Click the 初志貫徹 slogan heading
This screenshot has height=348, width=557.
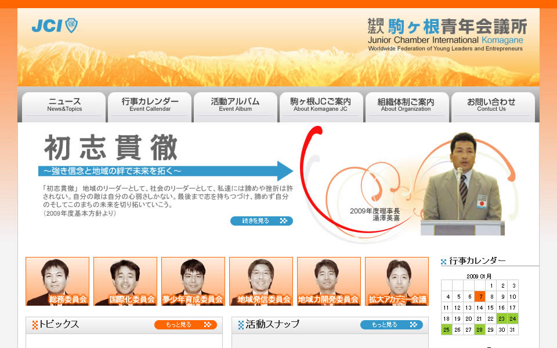(x=111, y=147)
